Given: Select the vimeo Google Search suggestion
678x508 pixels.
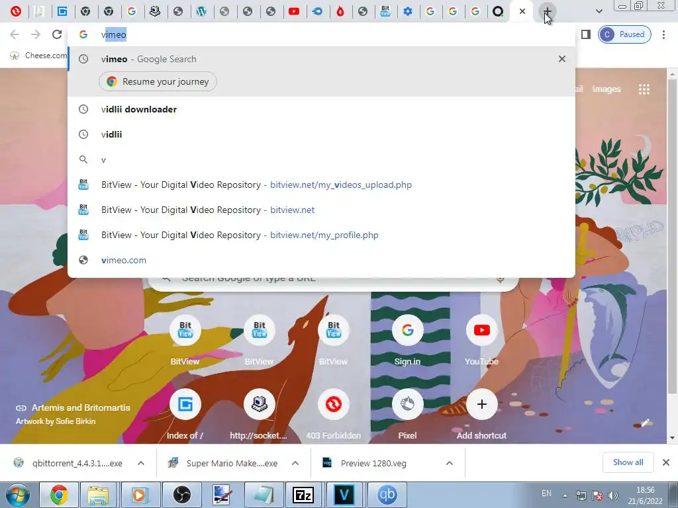Looking at the screenshot, I should pyautogui.click(x=321, y=59).
